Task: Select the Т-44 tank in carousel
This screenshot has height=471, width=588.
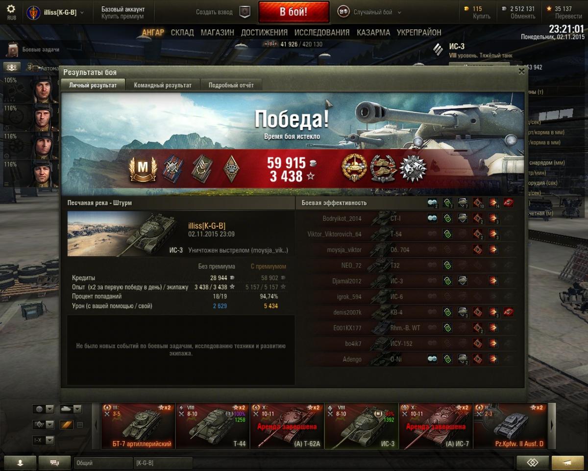Action: (212, 425)
